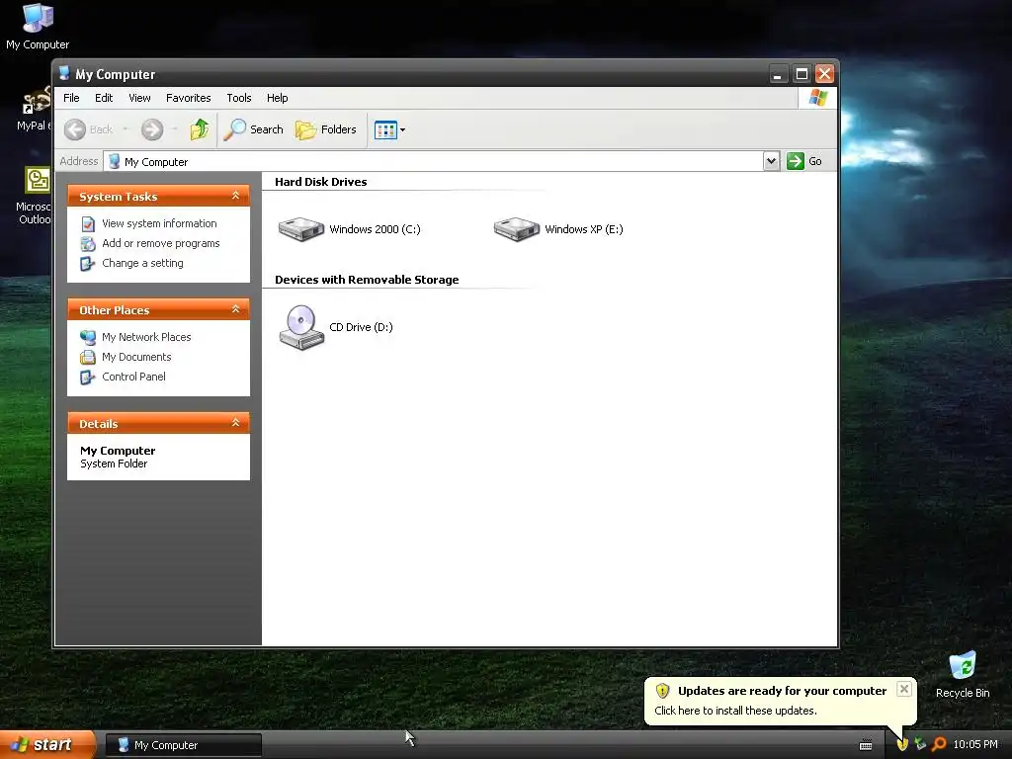The image size is (1012, 759).
Task: Click the Windows Update shield tray icon
Action: tap(902, 744)
